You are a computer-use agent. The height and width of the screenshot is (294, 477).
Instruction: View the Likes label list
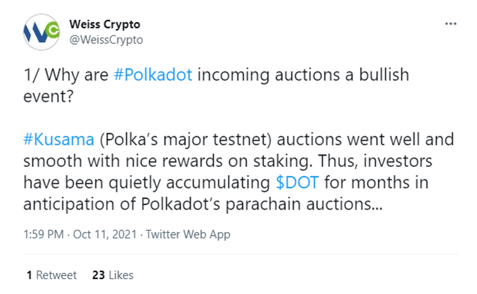point(121,275)
